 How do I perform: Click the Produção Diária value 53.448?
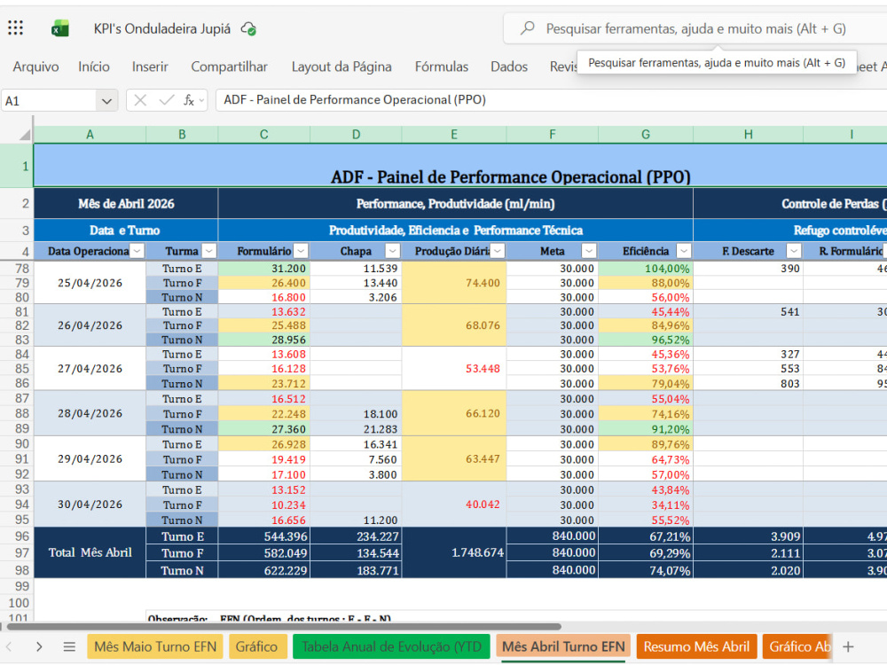pyautogui.click(x=454, y=369)
